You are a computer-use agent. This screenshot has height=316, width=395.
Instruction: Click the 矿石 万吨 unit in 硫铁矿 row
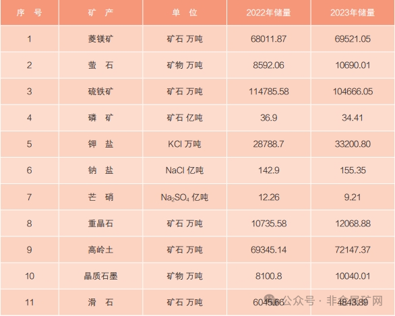(185, 92)
